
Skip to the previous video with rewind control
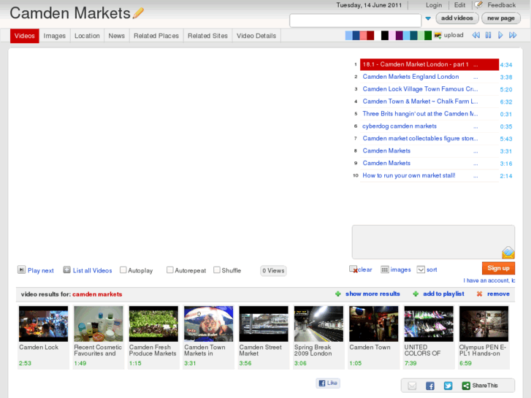(x=475, y=35)
